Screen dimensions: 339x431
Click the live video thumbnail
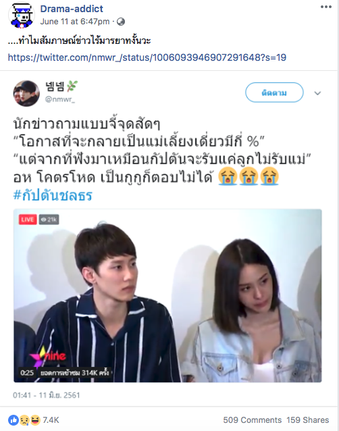click(167, 295)
